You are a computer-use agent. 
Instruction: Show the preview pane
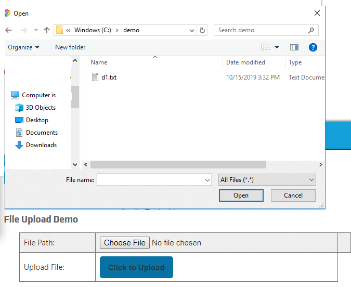[x=294, y=47]
